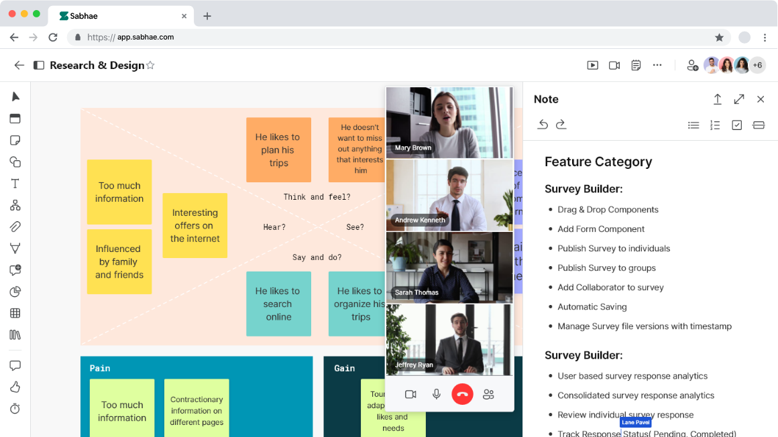This screenshot has height=437, width=778.
Task: Open the +6 more participants badge
Action: pyautogui.click(x=758, y=65)
